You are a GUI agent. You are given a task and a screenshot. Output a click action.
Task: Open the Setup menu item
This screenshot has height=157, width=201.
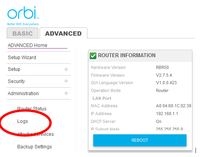coord(14,69)
